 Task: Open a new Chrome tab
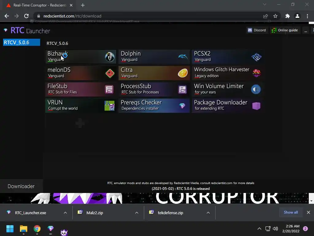pos(83,5)
